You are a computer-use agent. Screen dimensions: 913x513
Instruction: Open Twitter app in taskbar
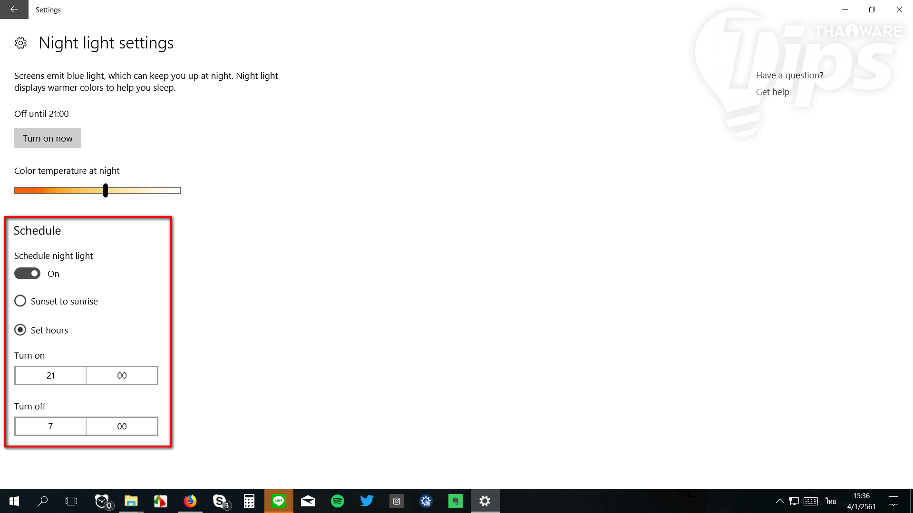[x=367, y=501]
